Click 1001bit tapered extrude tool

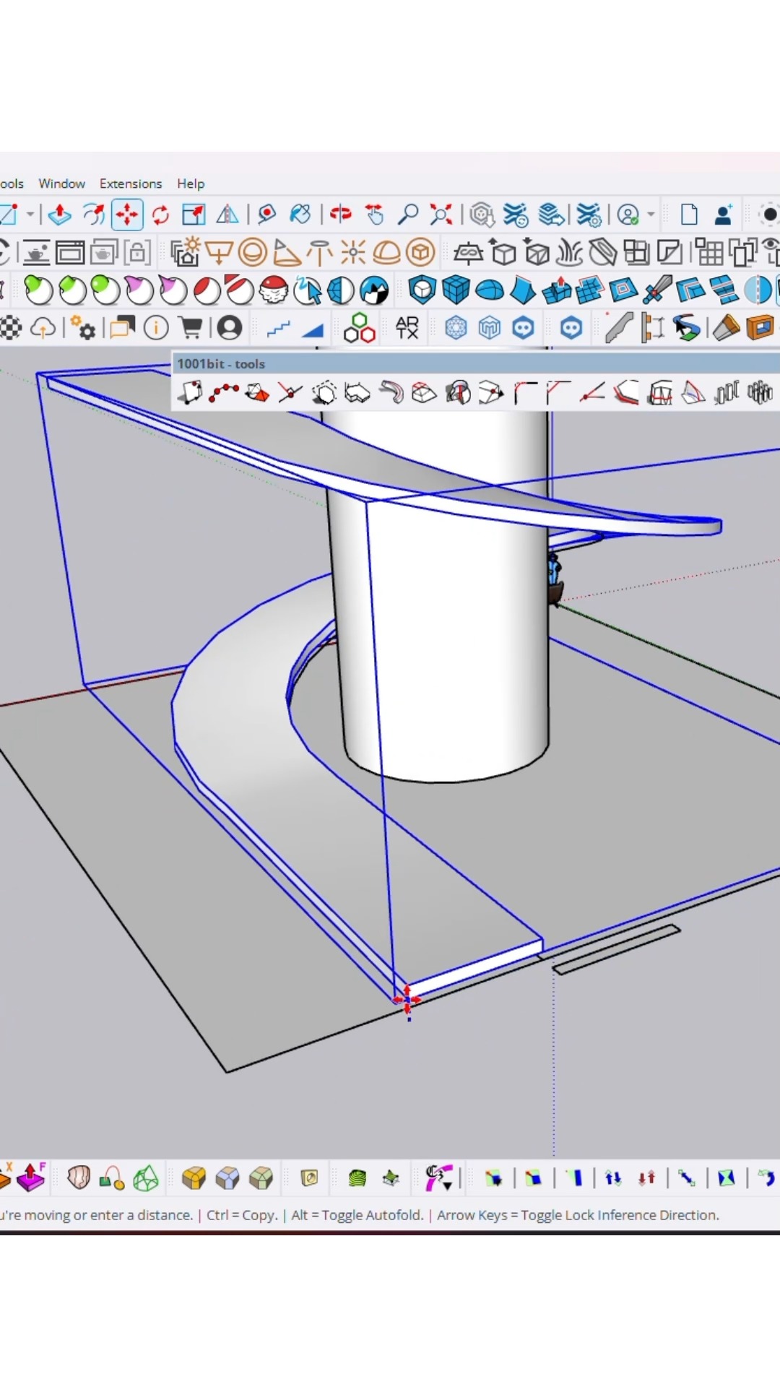pyautogui.click(x=424, y=393)
